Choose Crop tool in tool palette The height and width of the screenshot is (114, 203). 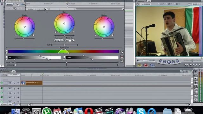[195, 96]
